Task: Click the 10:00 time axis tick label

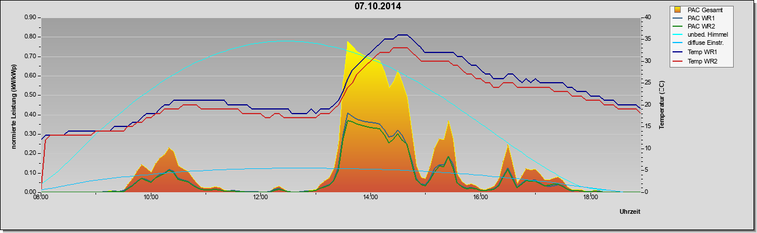Action: click(151, 197)
